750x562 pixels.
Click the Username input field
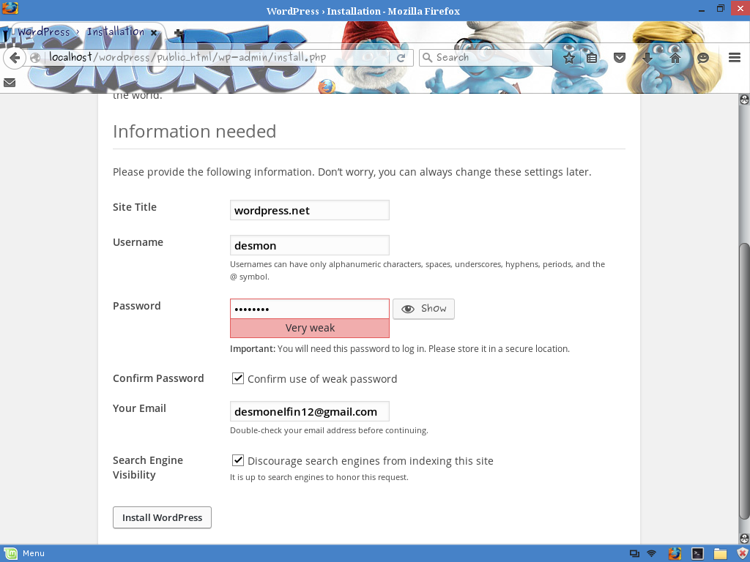[x=310, y=245]
